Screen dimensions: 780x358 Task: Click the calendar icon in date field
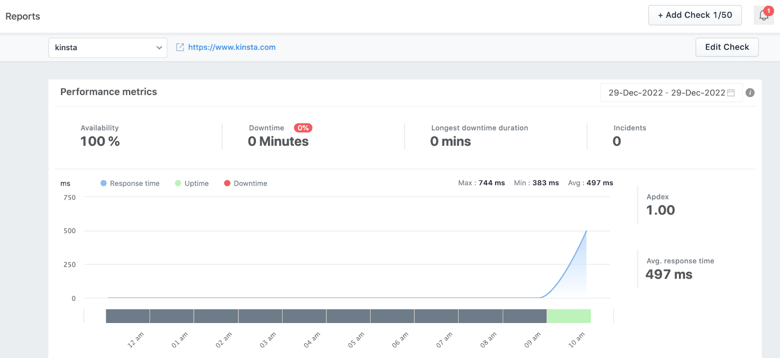click(731, 93)
